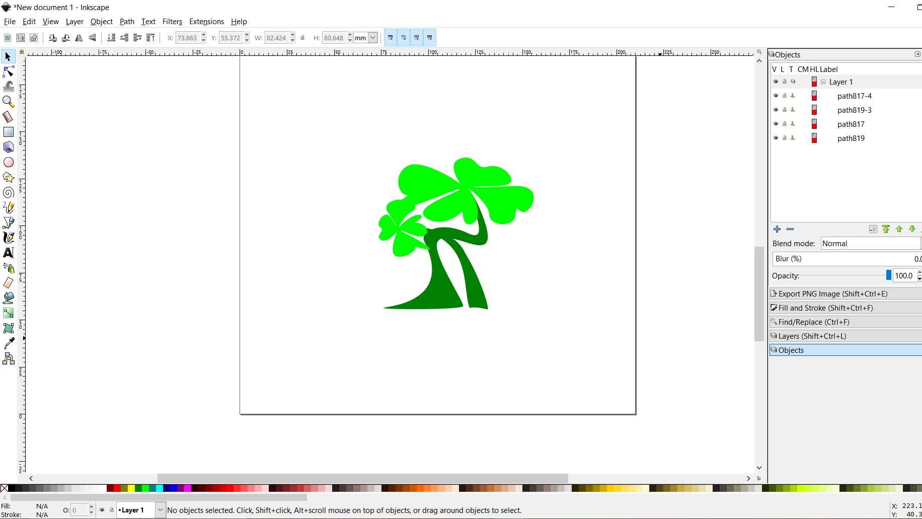Add new layer with plus icon
922x519 pixels.
coord(777,229)
